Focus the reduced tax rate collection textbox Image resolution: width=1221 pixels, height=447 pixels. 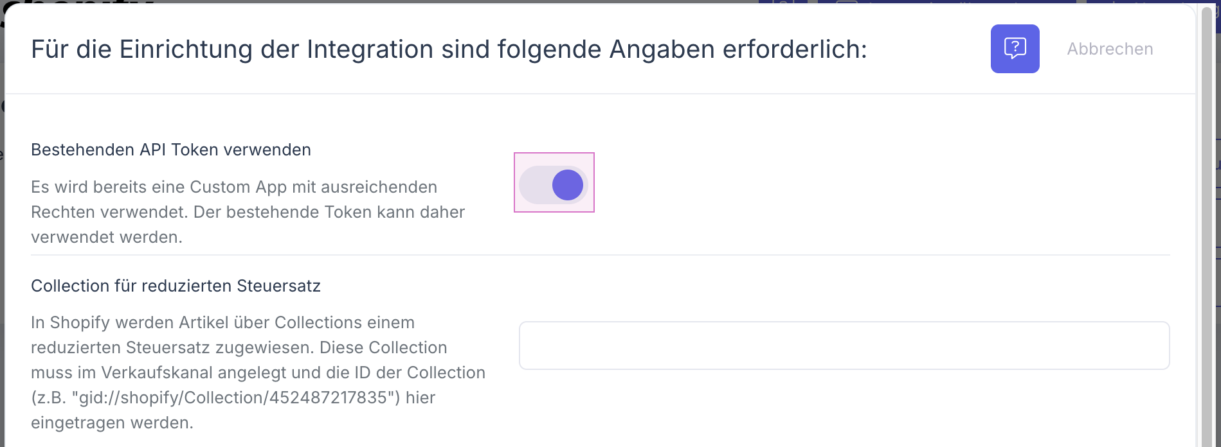point(844,346)
